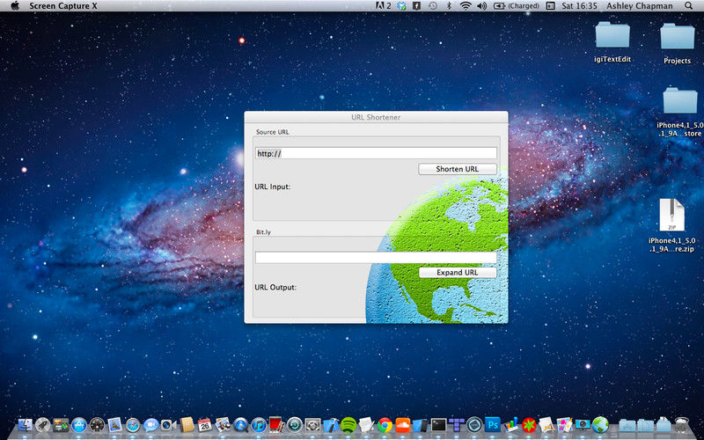Image resolution: width=704 pixels, height=440 pixels.
Task: Open the App Store dock icon
Action: tap(79, 425)
